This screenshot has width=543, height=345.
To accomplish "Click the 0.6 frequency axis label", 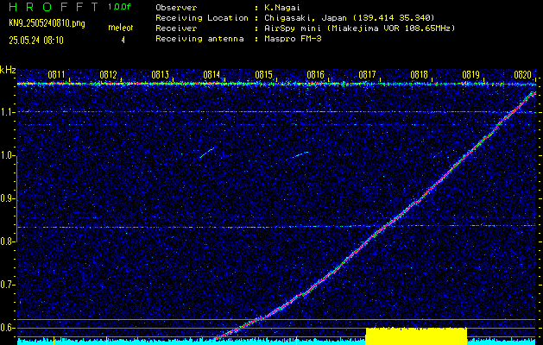I will pyautogui.click(x=7, y=328).
